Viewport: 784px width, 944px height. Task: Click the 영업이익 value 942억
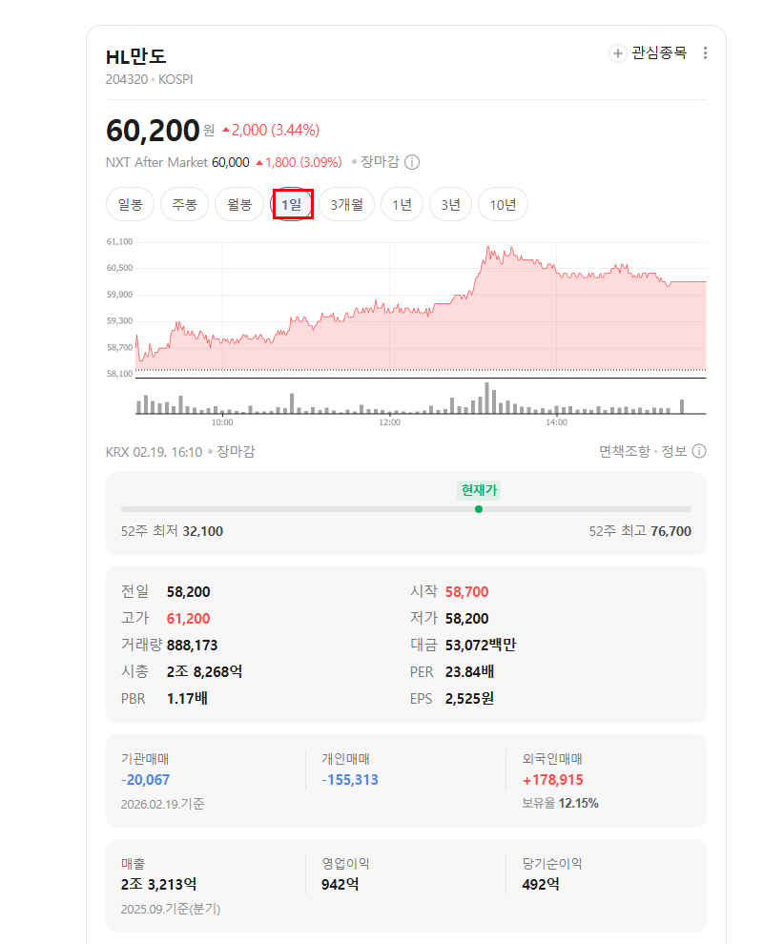click(x=340, y=884)
